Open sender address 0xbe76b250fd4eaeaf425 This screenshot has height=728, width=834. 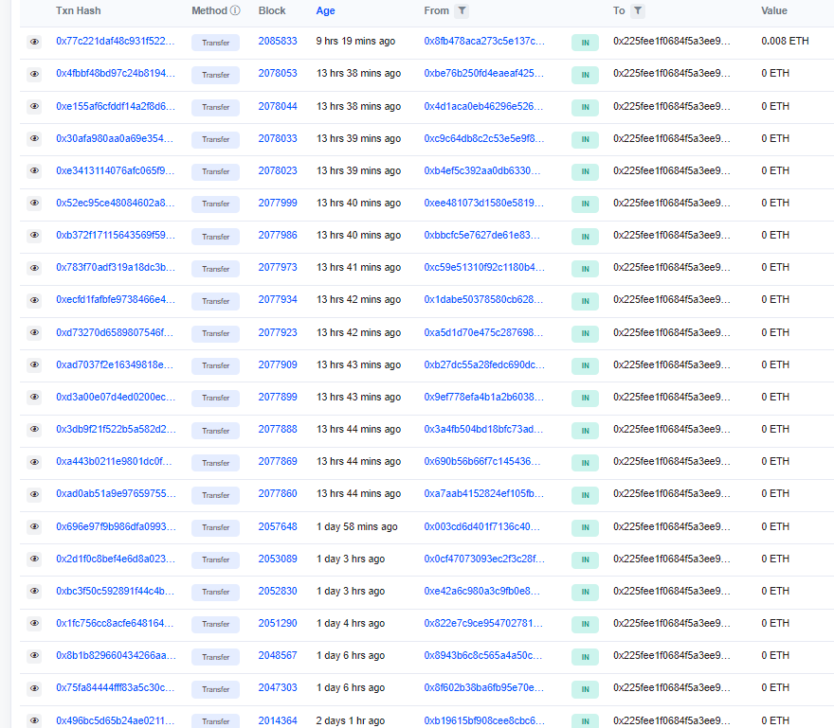[x=484, y=73]
